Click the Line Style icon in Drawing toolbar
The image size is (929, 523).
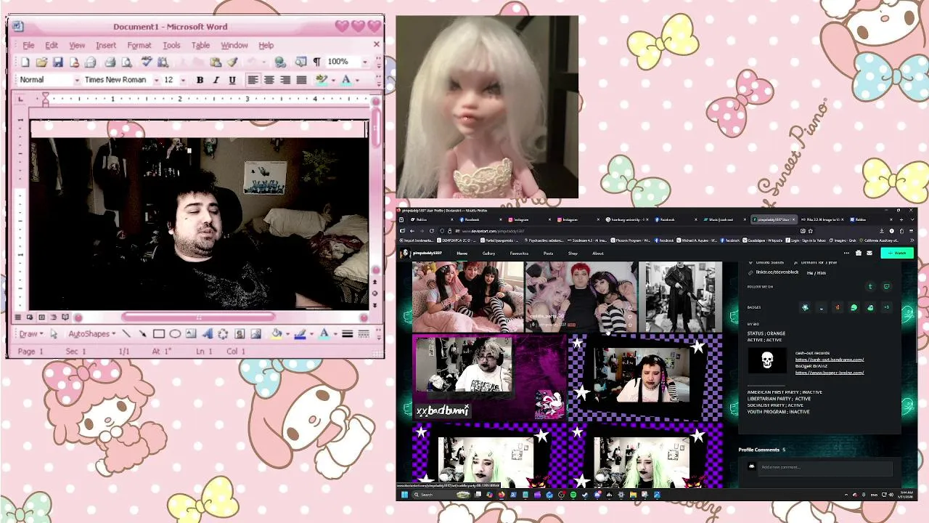coord(348,334)
